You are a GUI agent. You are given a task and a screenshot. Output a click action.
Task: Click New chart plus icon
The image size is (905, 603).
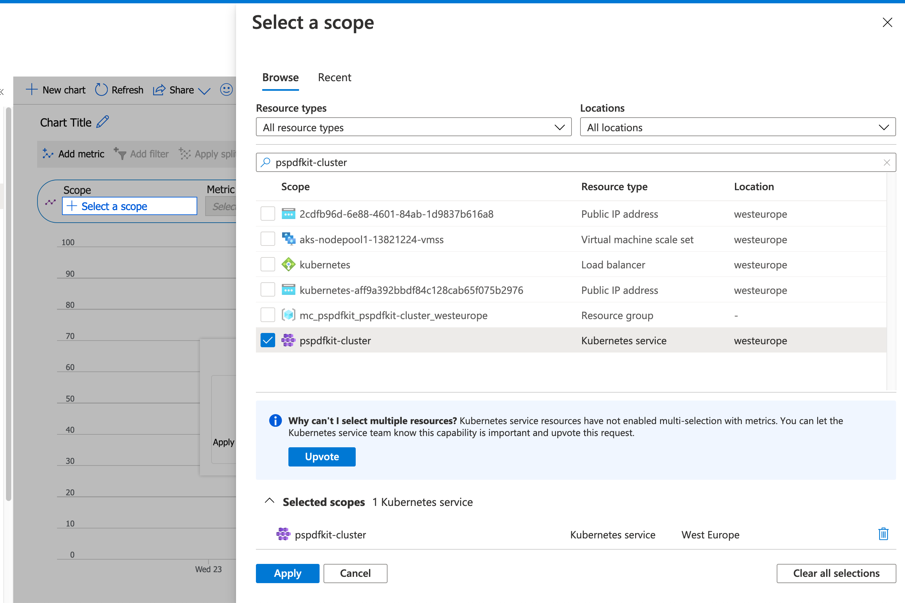coord(31,89)
